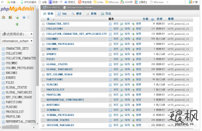202x131 pixels.
Task: Click the log out icon beside home
Action: click(10, 17)
